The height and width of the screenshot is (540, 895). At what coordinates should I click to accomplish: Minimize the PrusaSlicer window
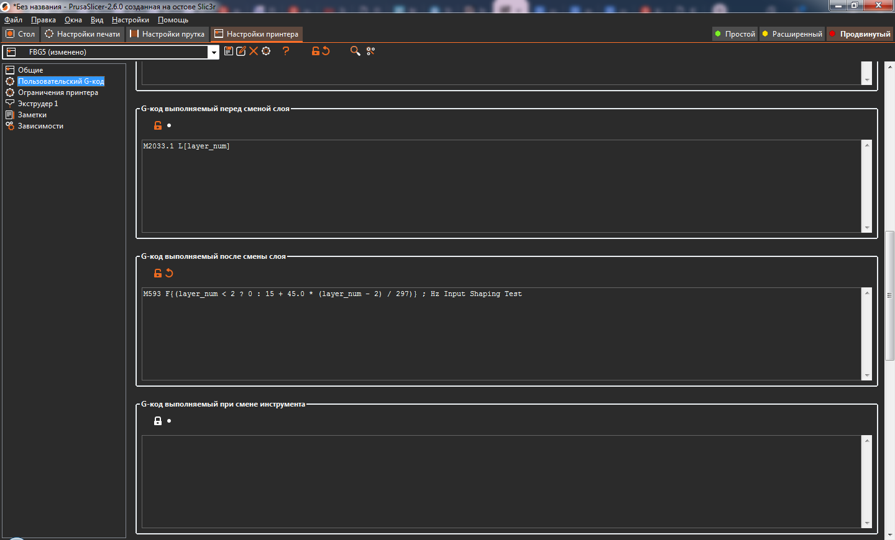[838, 6]
